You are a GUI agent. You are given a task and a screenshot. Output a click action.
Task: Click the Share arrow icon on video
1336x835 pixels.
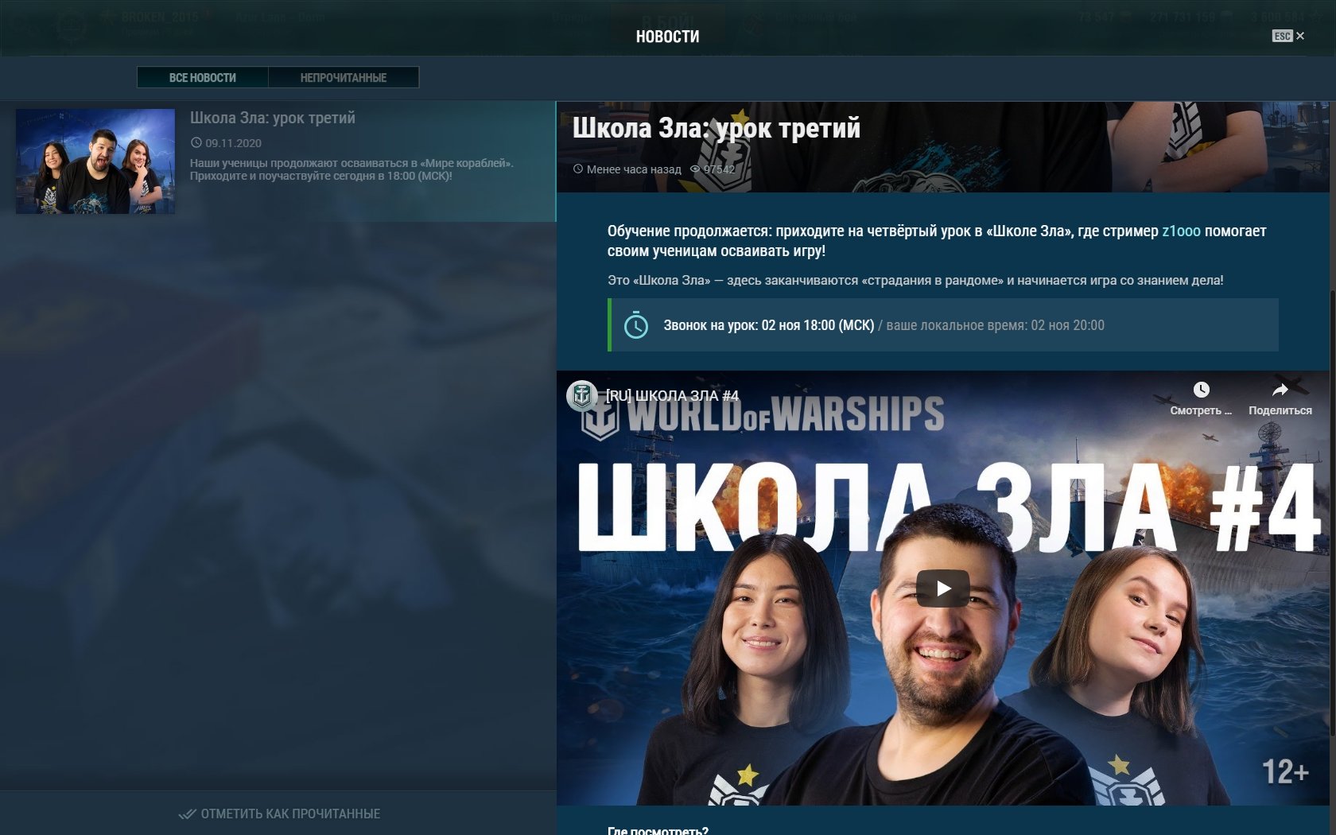tap(1280, 390)
